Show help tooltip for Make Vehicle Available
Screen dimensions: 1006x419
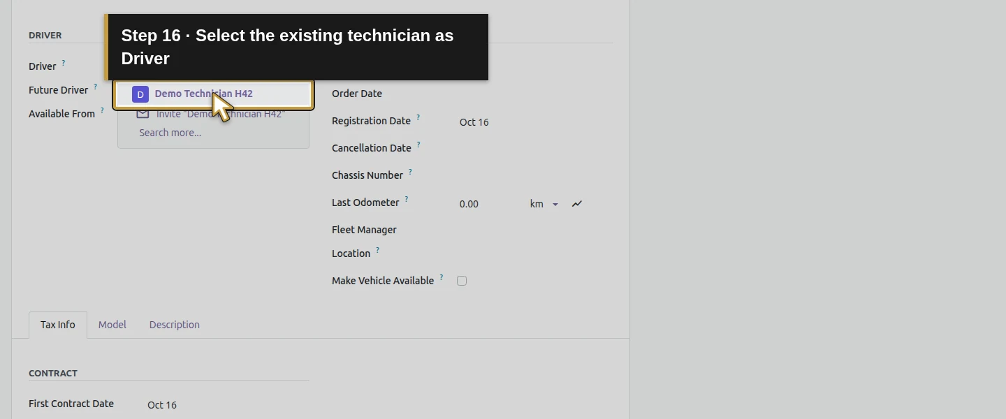(x=442, y=277)
